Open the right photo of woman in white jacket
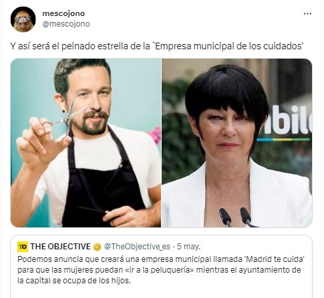This screenshot has height=298, width=324. (237, 143)
